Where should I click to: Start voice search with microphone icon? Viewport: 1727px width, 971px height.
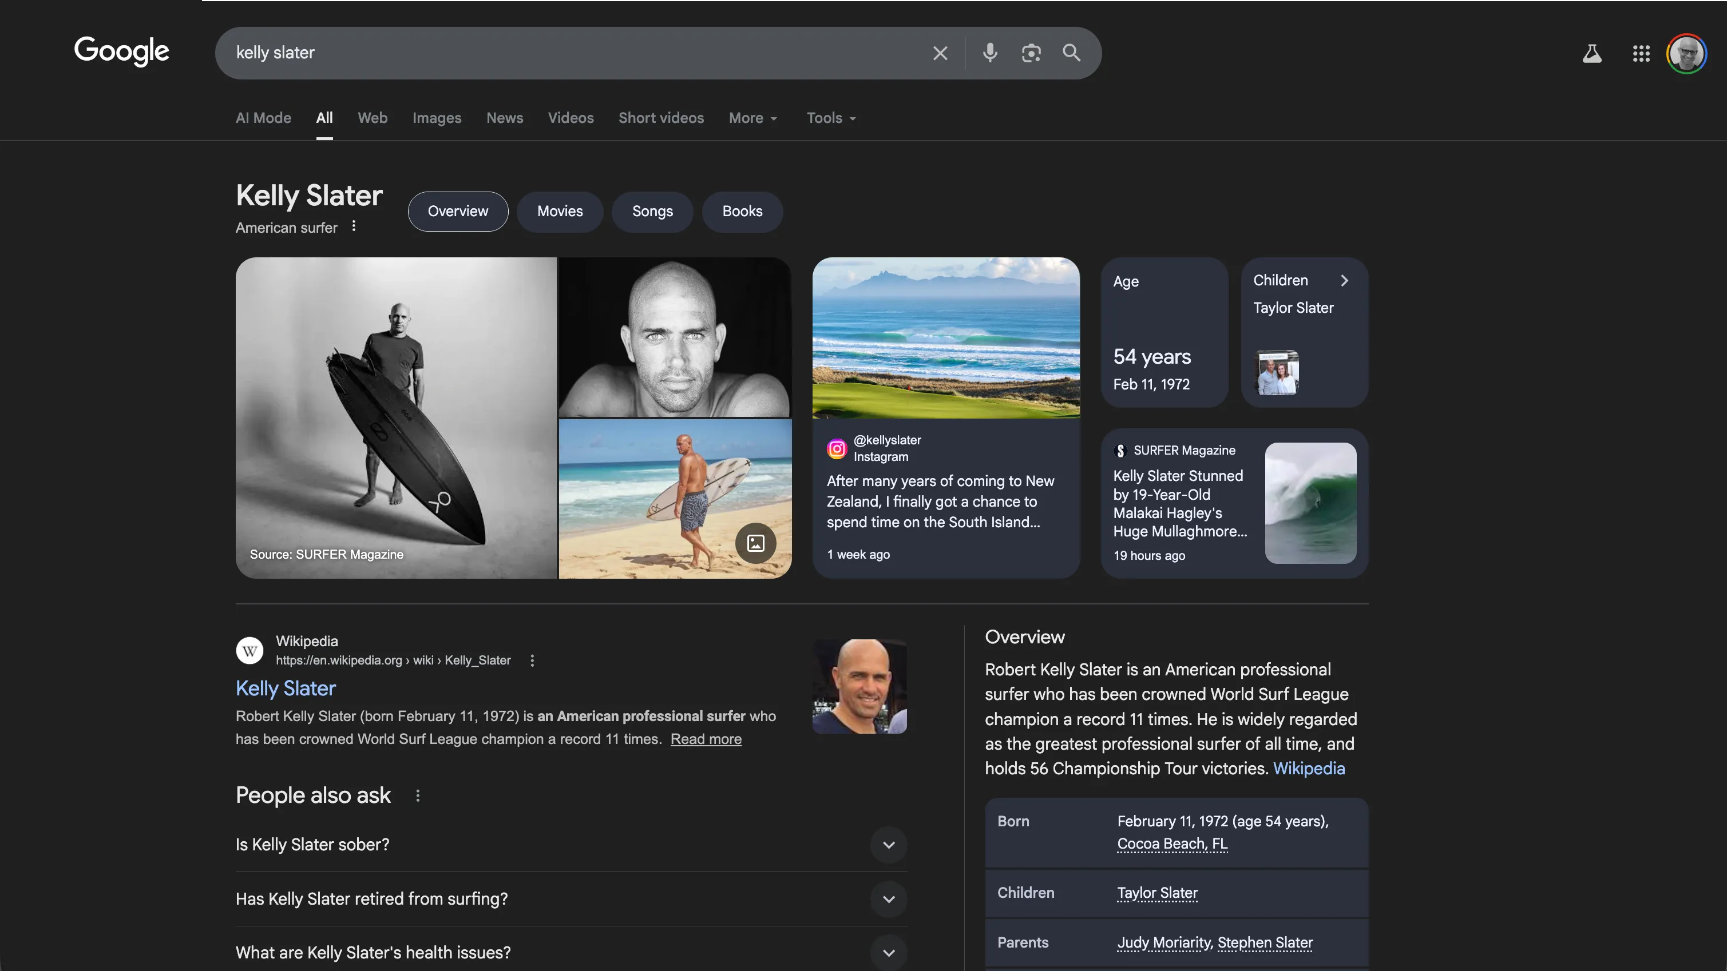tap(989, 53)
